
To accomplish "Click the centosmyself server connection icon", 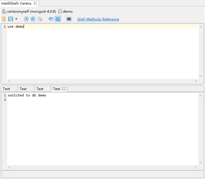I will [x=4, y=11].
